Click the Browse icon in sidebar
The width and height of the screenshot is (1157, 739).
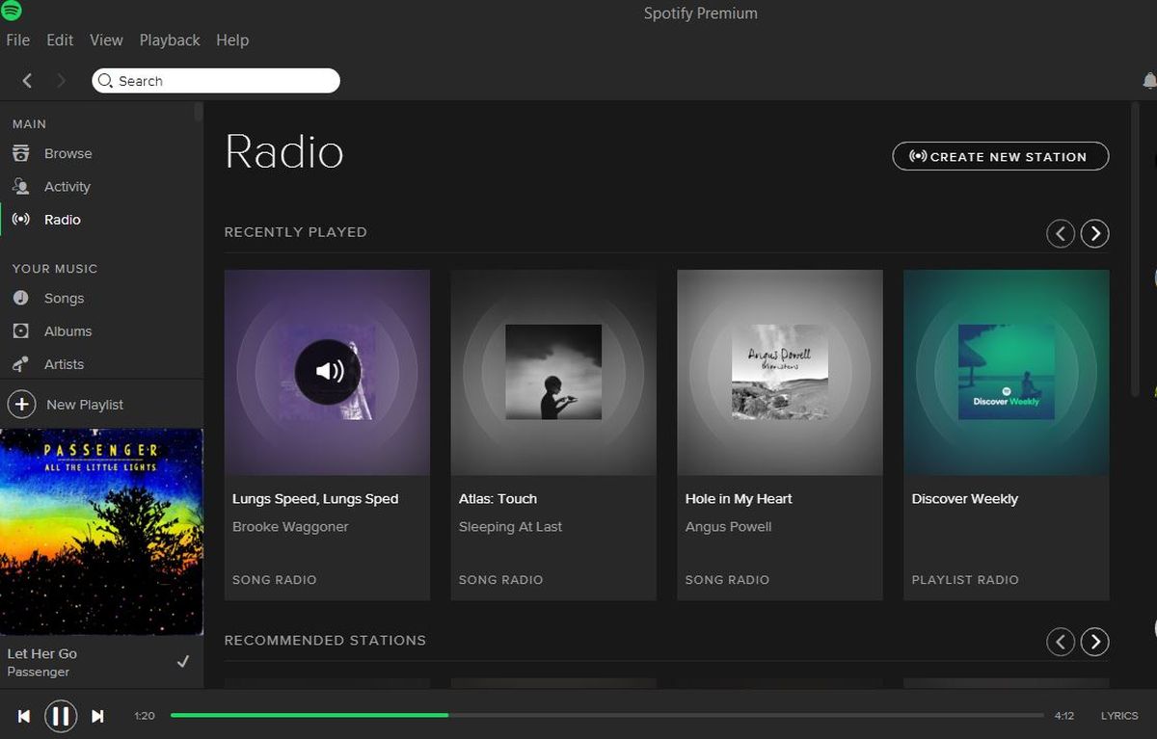click(20, 153)
